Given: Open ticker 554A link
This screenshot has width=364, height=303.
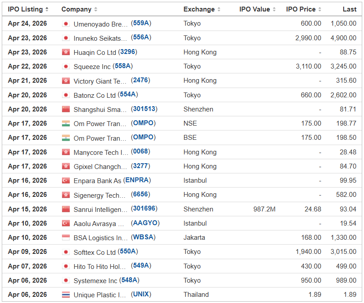Looking at the screenshot, I should pos(128,94).
